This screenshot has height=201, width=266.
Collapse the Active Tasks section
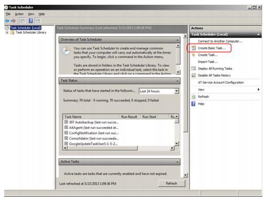[x=177, y=162]
